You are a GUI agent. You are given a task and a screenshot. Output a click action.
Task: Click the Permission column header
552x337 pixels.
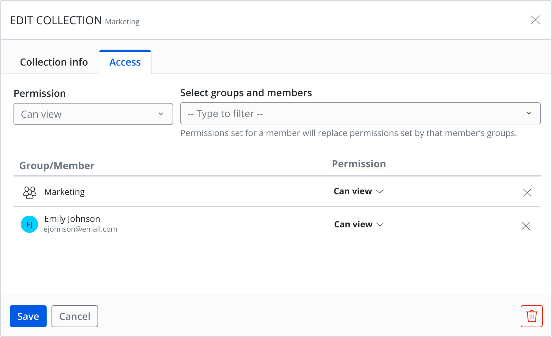(x=359, y=164)
